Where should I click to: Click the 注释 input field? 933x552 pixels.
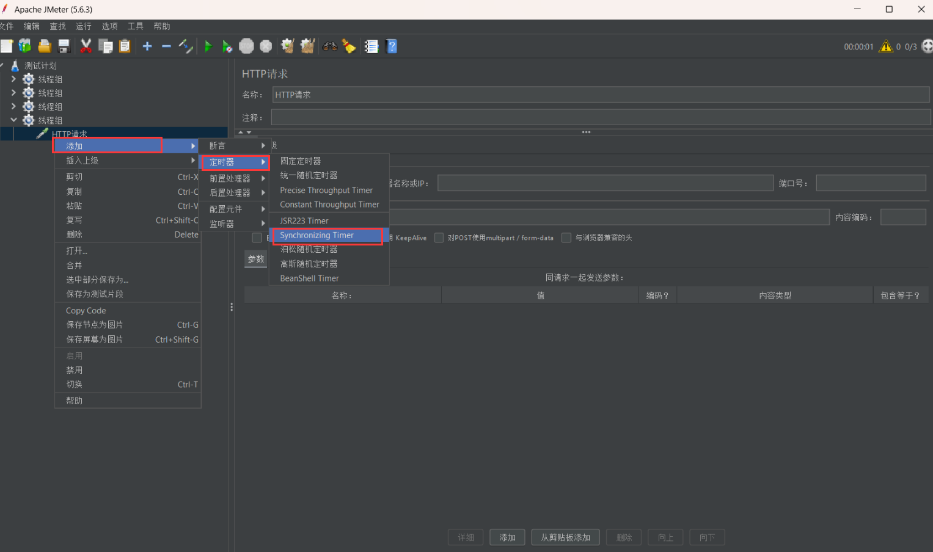click(601, 117)
